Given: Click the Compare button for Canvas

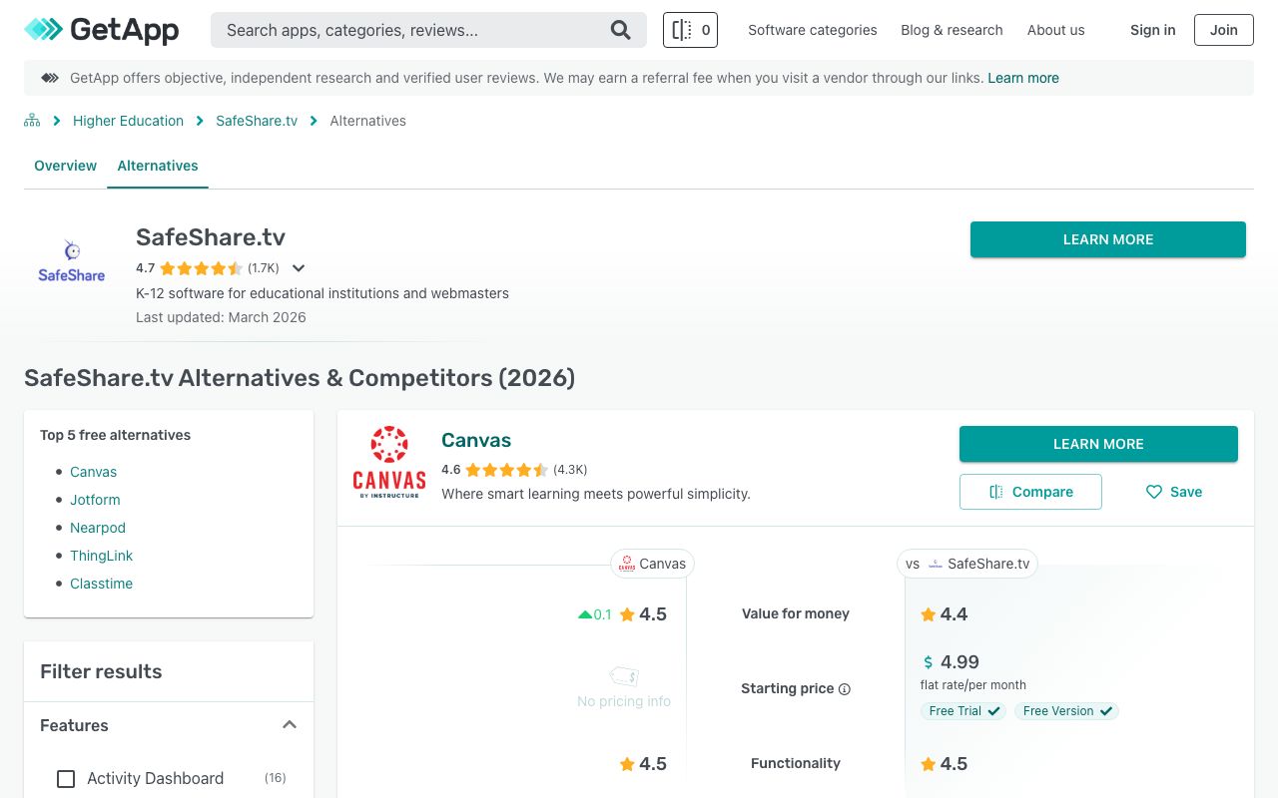Looking at the screenshot, I should click(1030, 492).
